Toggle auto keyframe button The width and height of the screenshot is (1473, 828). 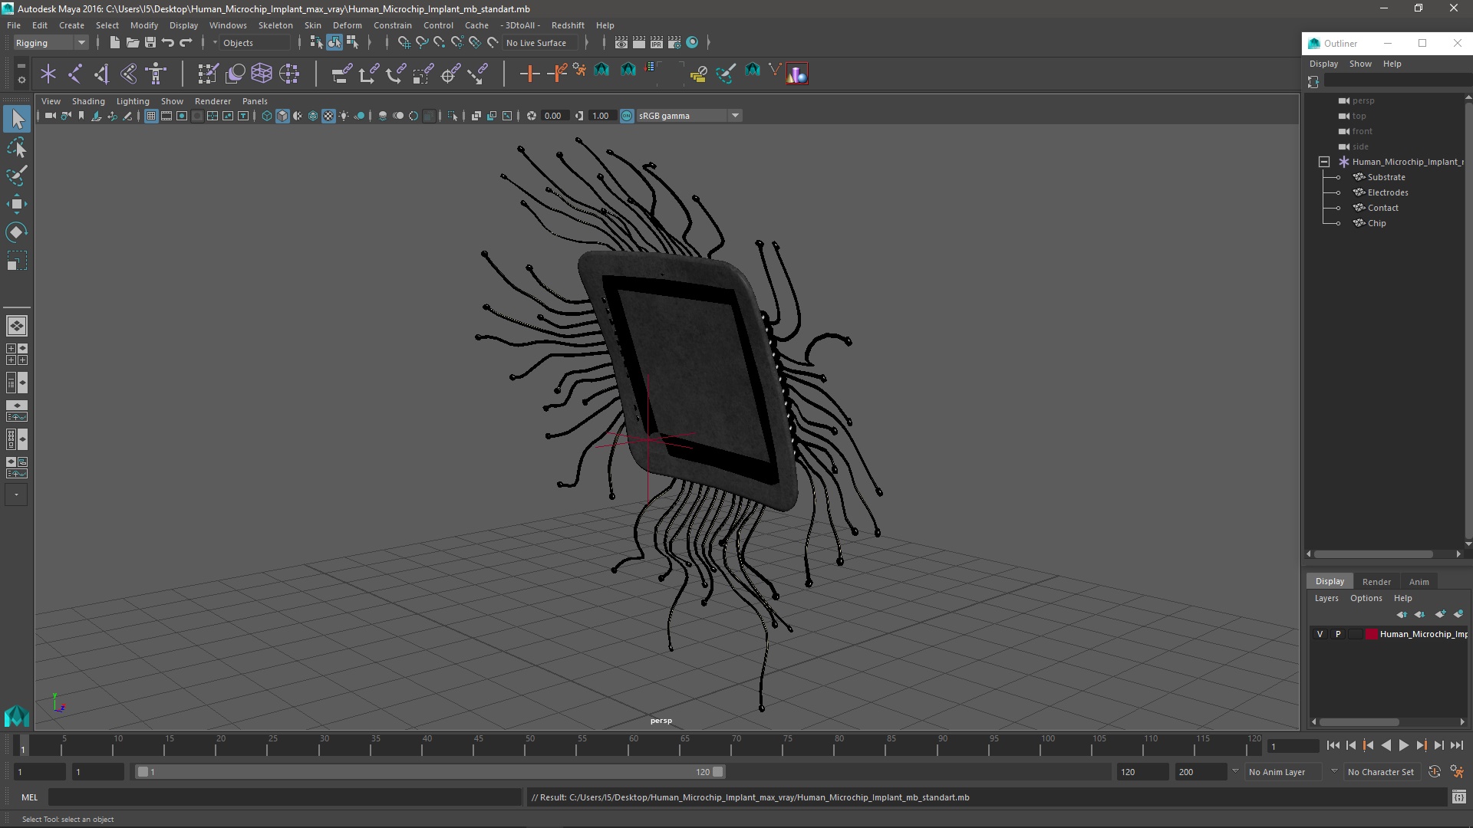click(x=1434, y=772)
